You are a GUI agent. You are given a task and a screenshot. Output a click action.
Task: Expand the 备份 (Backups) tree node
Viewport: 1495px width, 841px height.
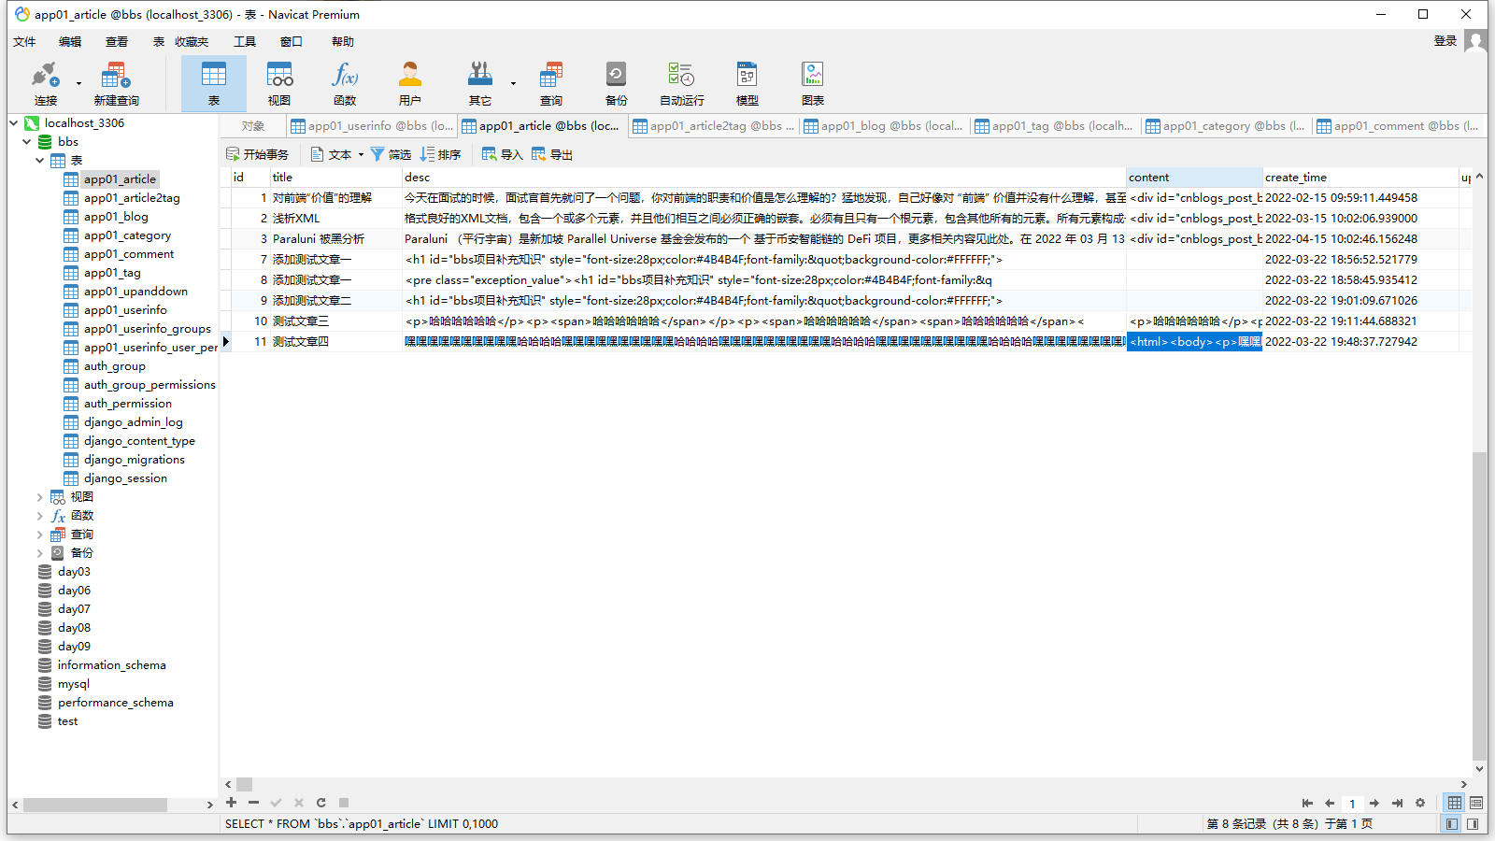[x=40, y=552]
